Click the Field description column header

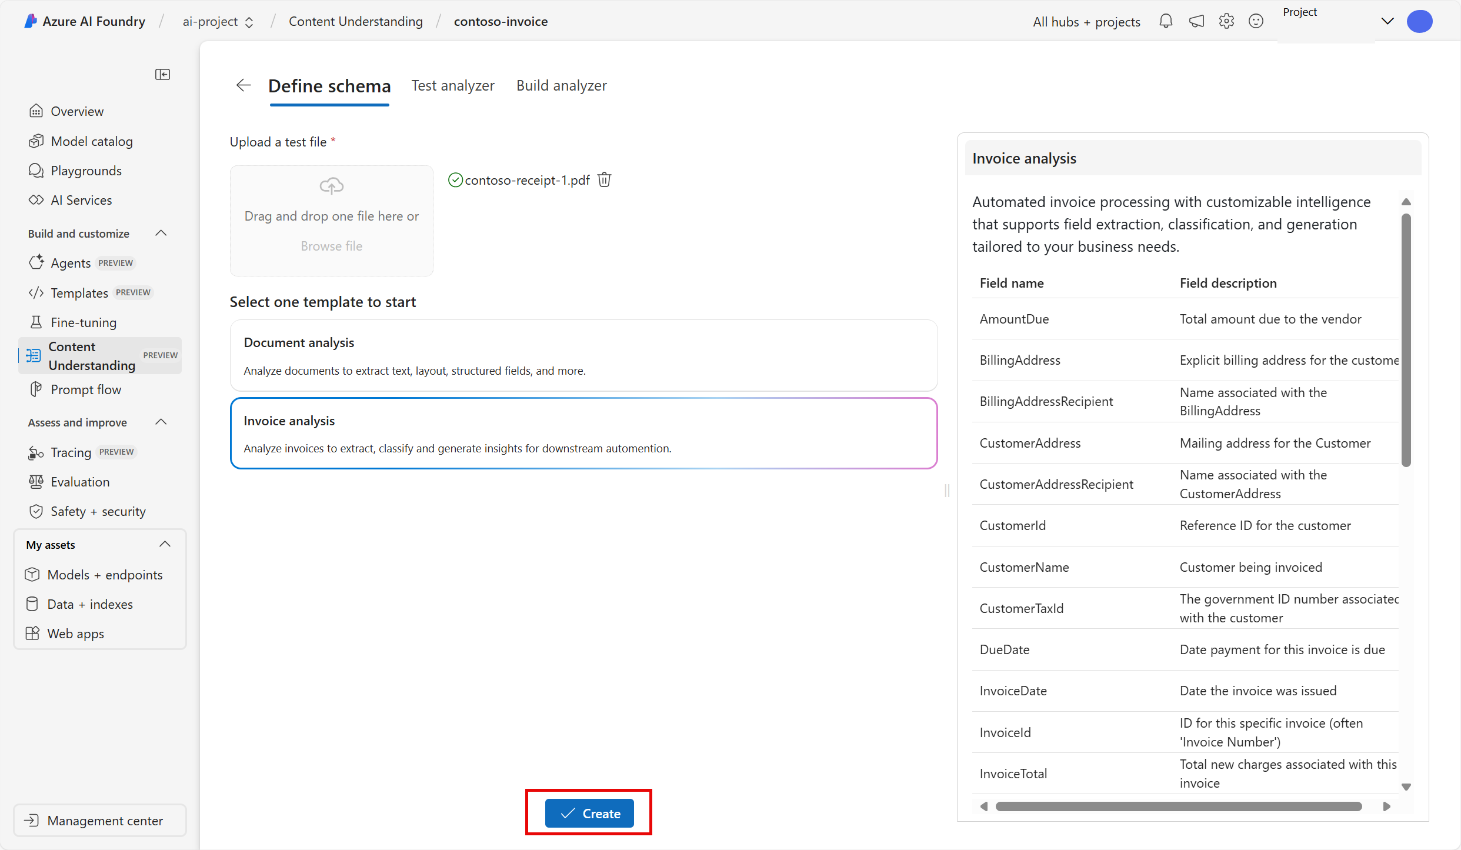tap(1228, 283)
